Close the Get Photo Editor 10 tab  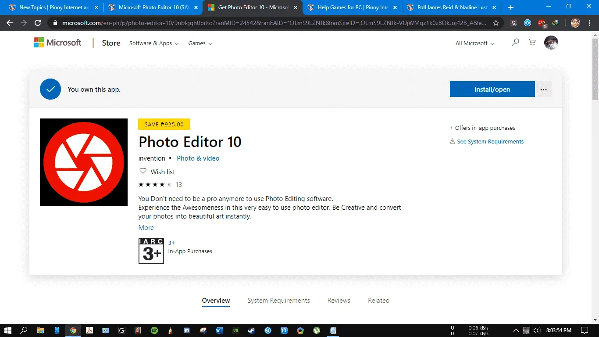click(295, 7)
